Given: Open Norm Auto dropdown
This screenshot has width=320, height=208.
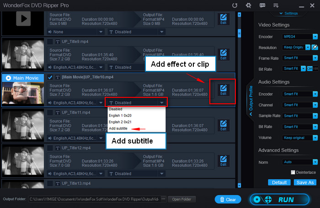Looking at the screenshot, I should [300, 162].
